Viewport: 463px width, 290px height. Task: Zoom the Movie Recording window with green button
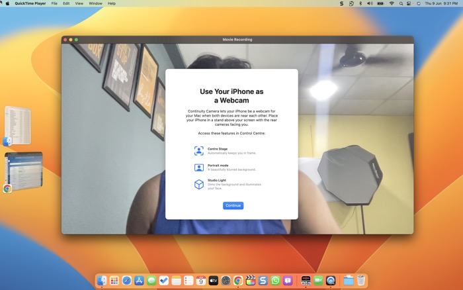[77, 40]
